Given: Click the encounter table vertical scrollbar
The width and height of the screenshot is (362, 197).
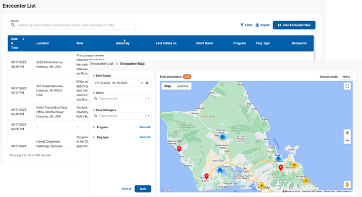Looking at the screenshot, I should click(314, 48).
